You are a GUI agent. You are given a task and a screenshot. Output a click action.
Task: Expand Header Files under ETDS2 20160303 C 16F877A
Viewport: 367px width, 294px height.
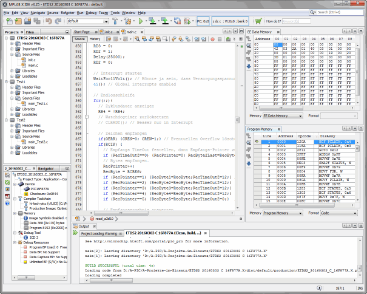12,43
